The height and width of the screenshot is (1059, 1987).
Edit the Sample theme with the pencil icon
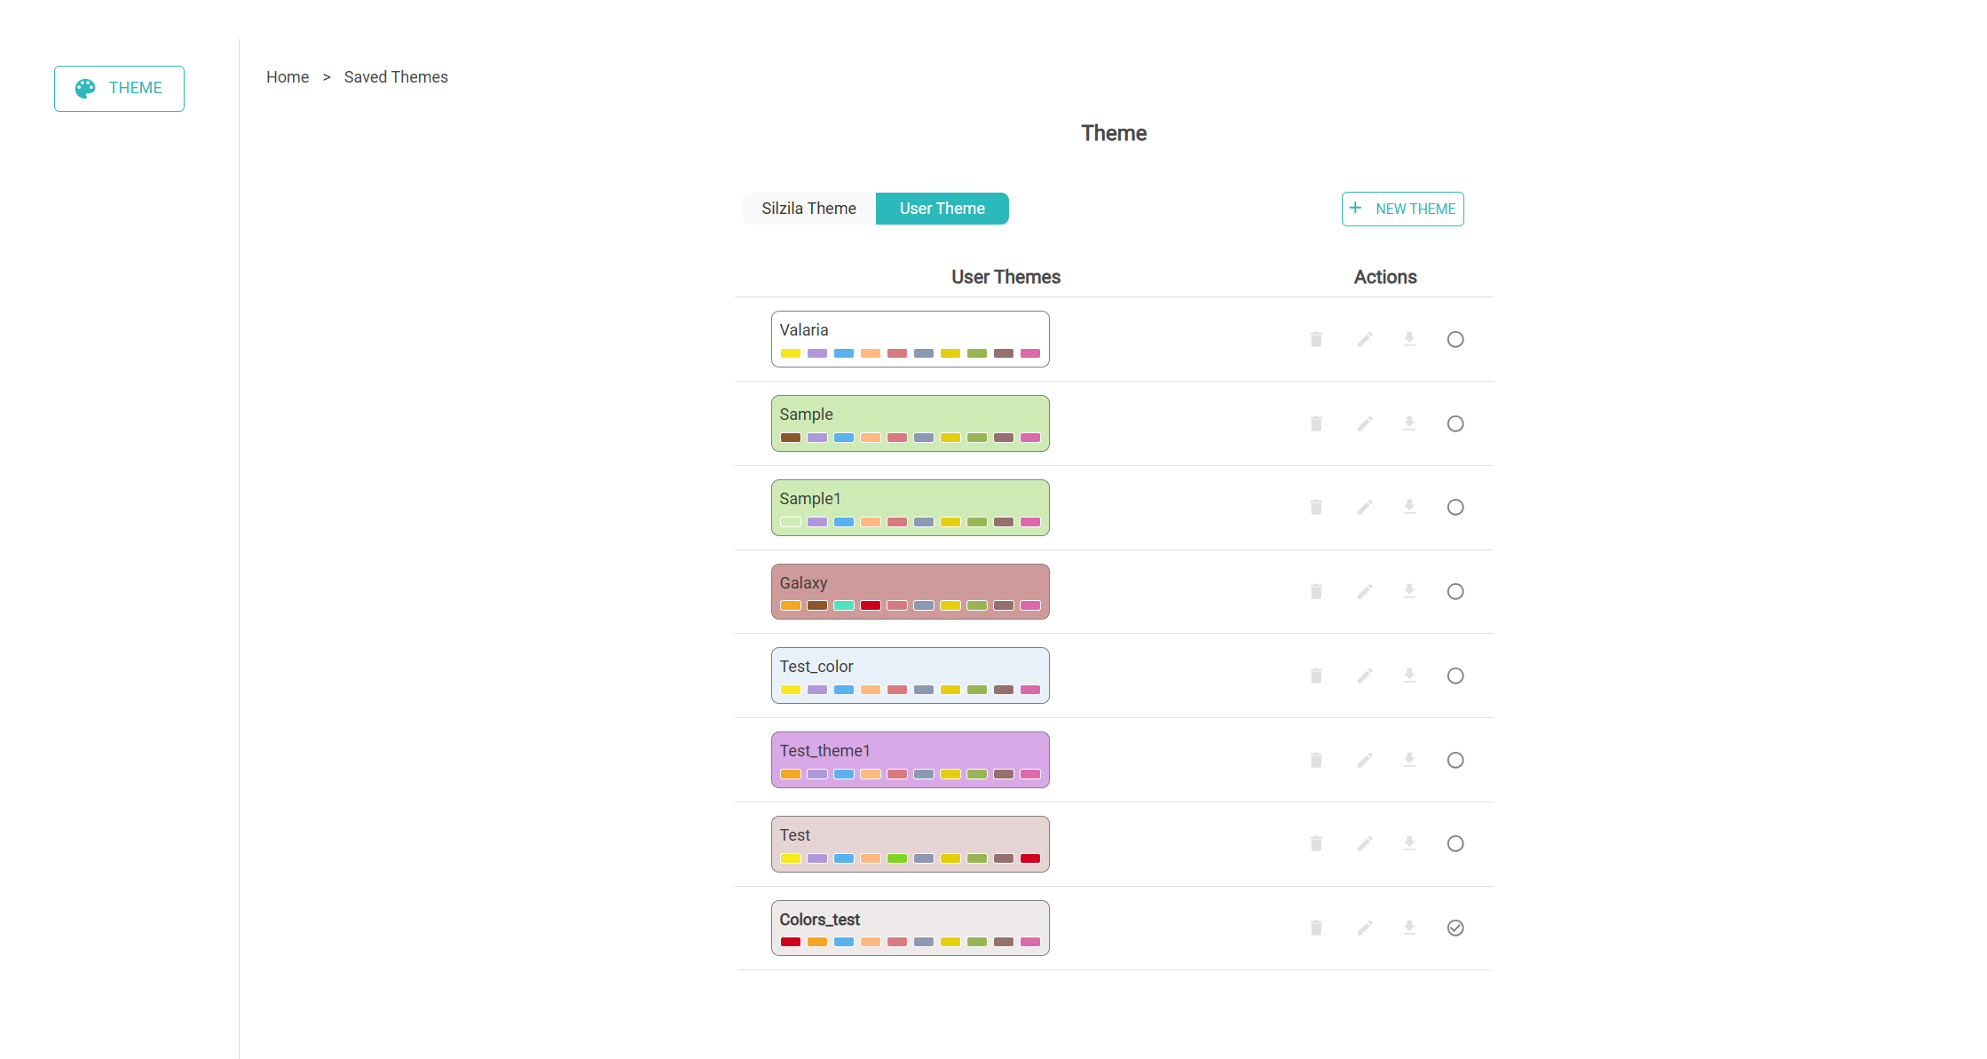coord(1364,423)
